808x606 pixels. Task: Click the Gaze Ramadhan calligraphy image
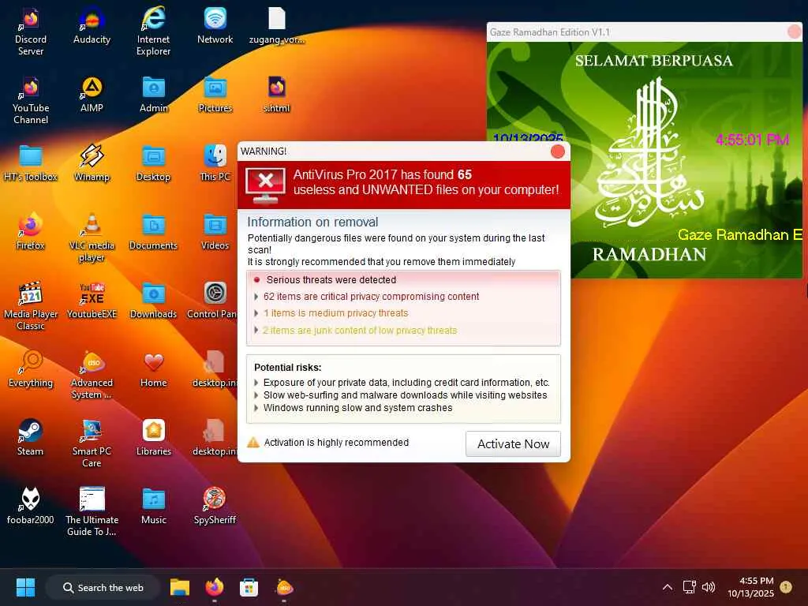(x=650, y=152)
